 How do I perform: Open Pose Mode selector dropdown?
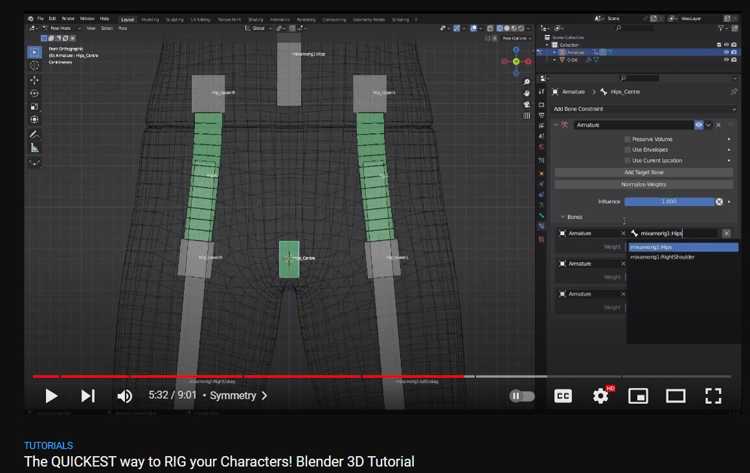62,28
